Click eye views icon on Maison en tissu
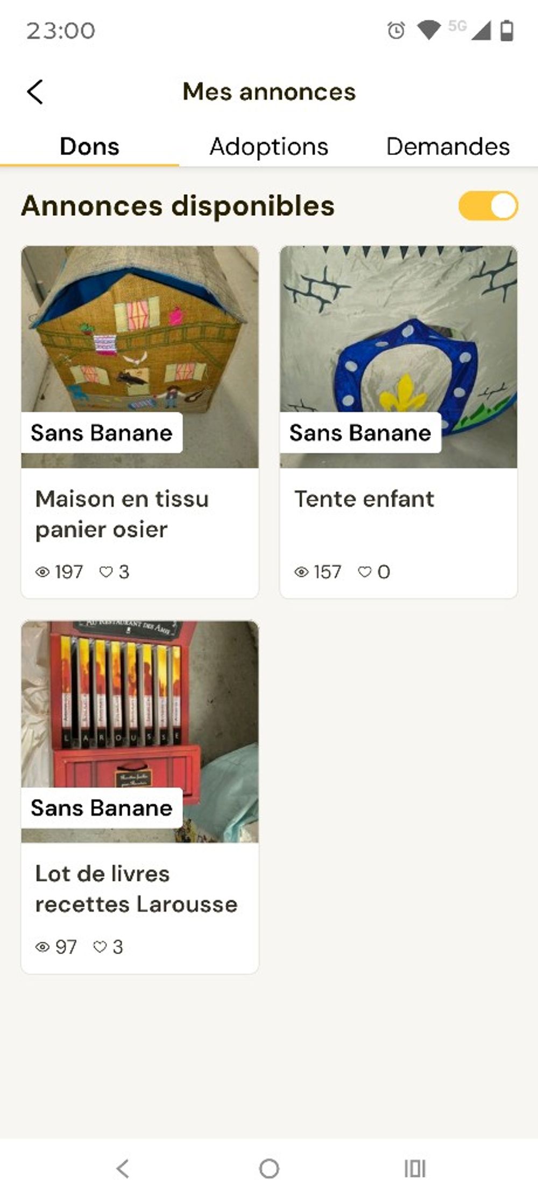 point(43,572)
